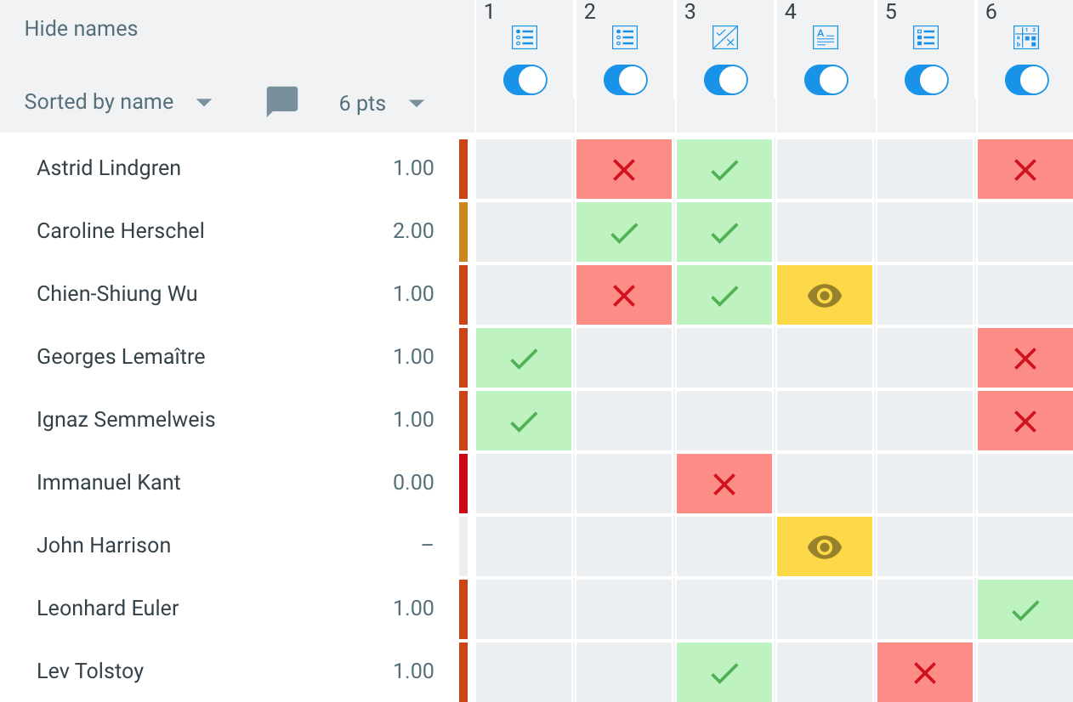The height and width of the screenshot is (702, 1073).
Task: Open the 'Sorted by name' dropdown
Action: pos(117,102)
